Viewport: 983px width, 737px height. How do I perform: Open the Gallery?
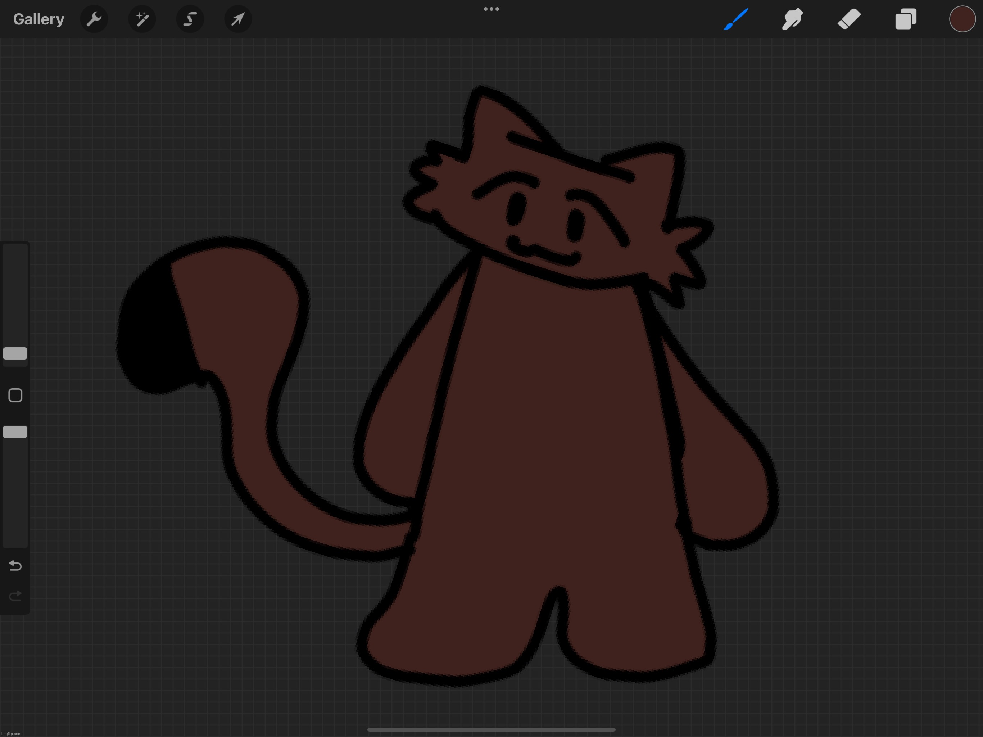38,19
